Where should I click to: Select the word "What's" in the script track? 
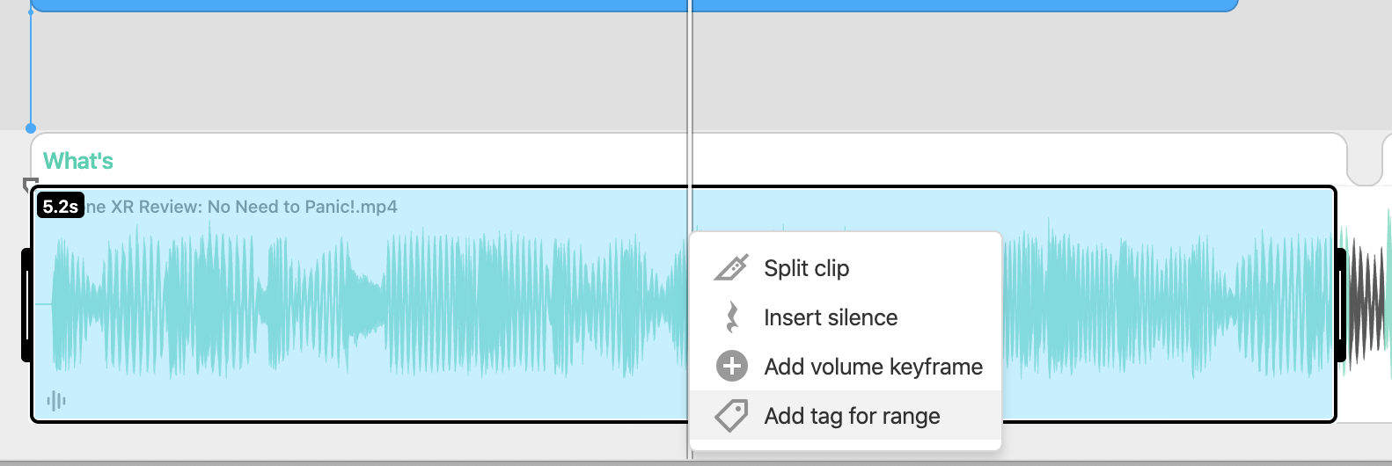click(x=78, y=161)
